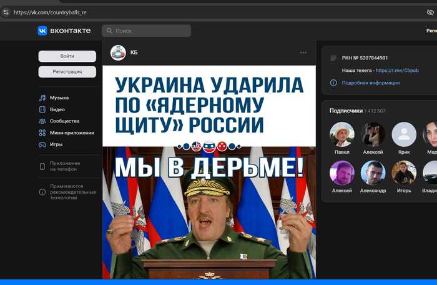The height and width of the screenshot is (285, 437).
Task: Click the Войти button
Action: click(x=67, y=56)
